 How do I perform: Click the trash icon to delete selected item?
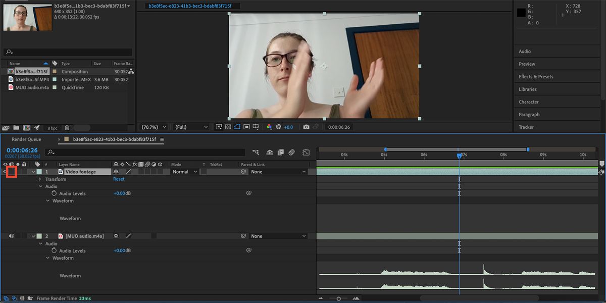tap(67, 127)
